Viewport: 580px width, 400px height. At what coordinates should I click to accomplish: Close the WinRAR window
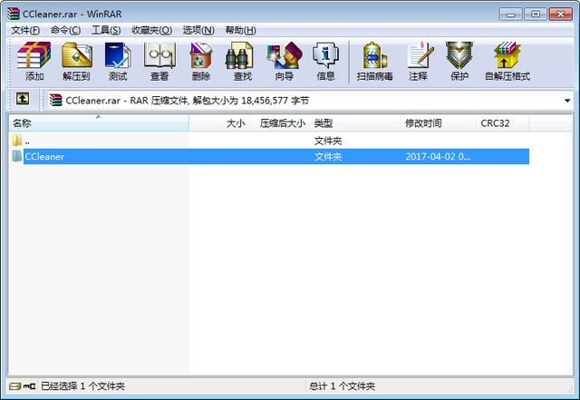(560, 15)
